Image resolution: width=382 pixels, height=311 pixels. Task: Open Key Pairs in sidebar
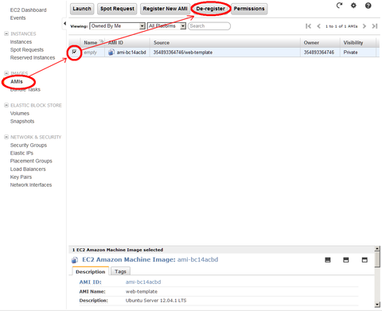click(21, 177)
